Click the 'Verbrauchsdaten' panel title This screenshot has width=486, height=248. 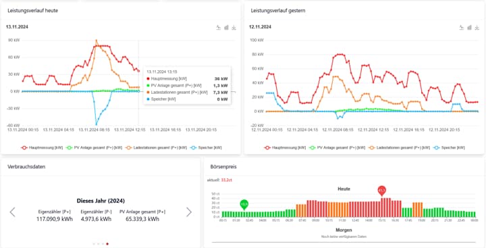pyautogui.click(x=26, y=167)
